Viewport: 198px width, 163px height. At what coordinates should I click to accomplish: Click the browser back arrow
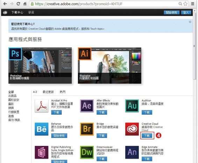[x=5, y=4]
